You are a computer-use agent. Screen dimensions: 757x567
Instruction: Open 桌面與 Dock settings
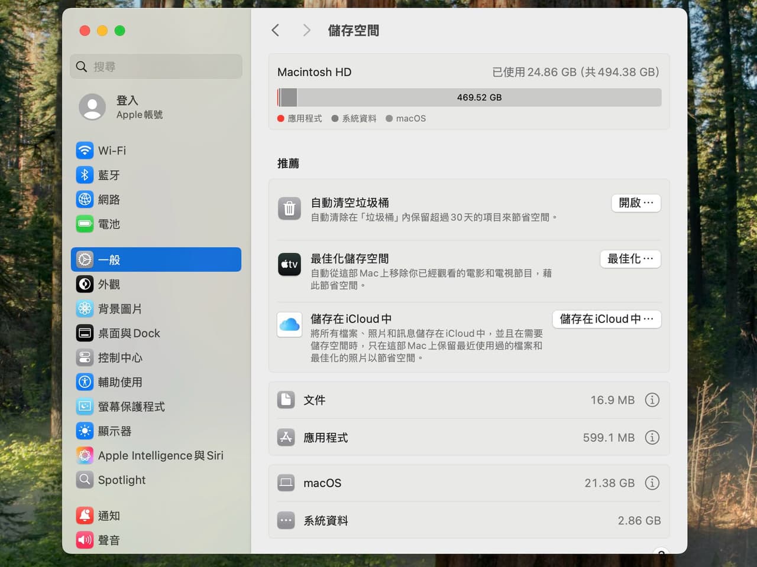(156, 333)
